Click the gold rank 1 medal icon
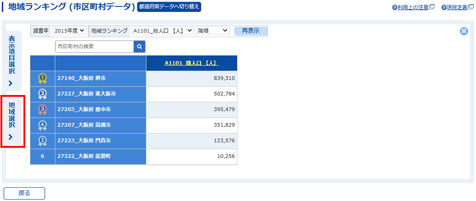 click(x=42, y=78)
